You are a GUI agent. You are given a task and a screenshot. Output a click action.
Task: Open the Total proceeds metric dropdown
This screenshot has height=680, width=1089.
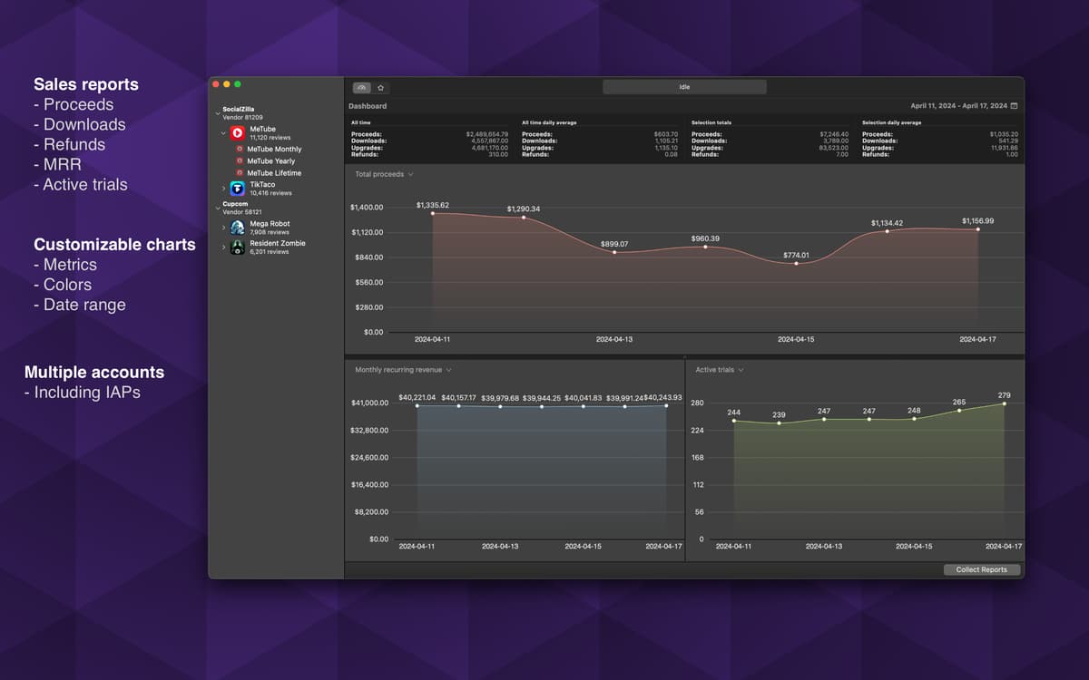tap(384, 174)
